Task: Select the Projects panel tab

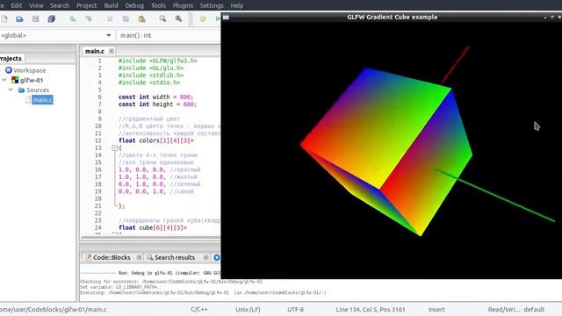Action: pyautogui.click(x=11, y=58)
